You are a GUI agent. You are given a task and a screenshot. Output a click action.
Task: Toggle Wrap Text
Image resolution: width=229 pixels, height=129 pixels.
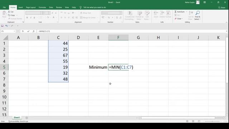point(86,13)
